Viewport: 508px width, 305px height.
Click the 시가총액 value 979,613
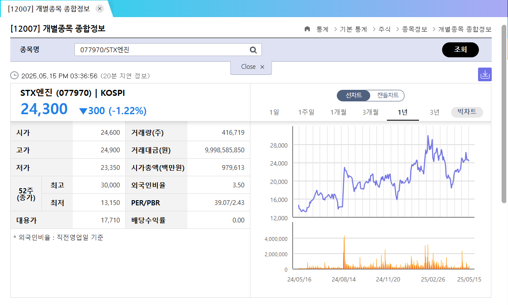pos(233,167)
